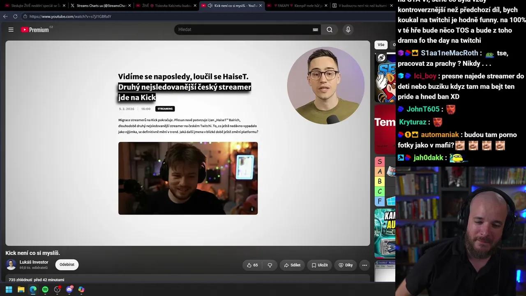
Task: Click the 735 zhlédnutí description text
Action: tap(37, 280)
